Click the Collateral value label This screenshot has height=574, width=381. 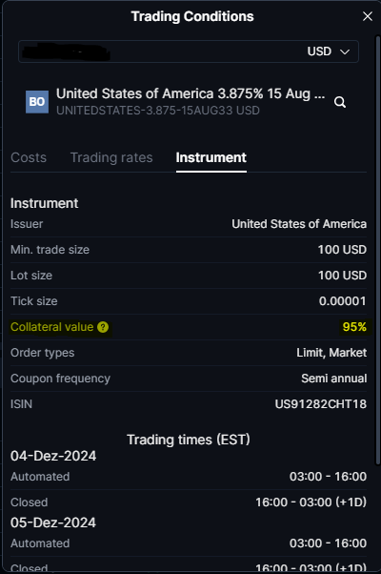click(52, 327)
